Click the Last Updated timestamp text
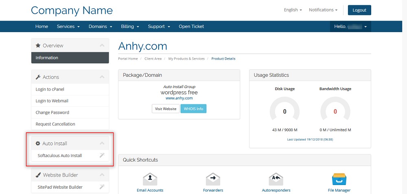The image size is (407, 194). click(x=310, y=139)
